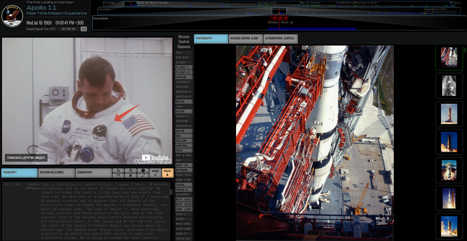Open the question mark help icon
467x241 pixels.
coord(143,170)
